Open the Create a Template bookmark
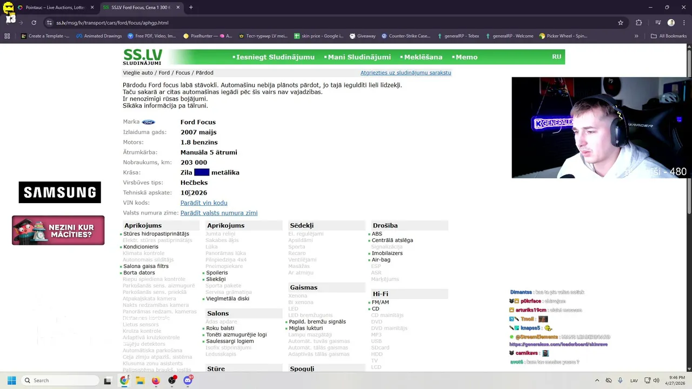The image size is (692, 389). tap(45, 36)
